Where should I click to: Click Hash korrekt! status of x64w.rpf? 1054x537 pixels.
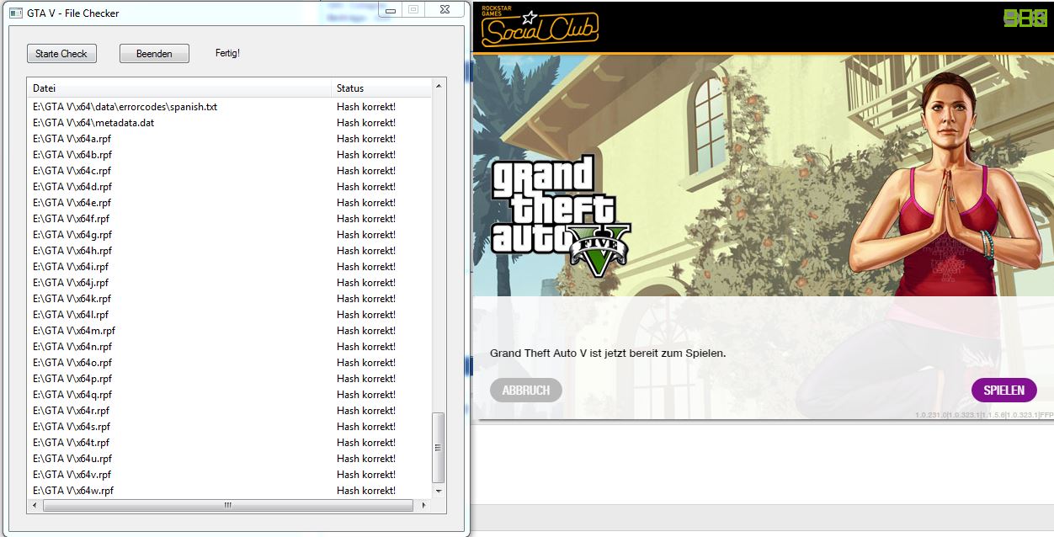pyautogui.click(x=366, y=491)
